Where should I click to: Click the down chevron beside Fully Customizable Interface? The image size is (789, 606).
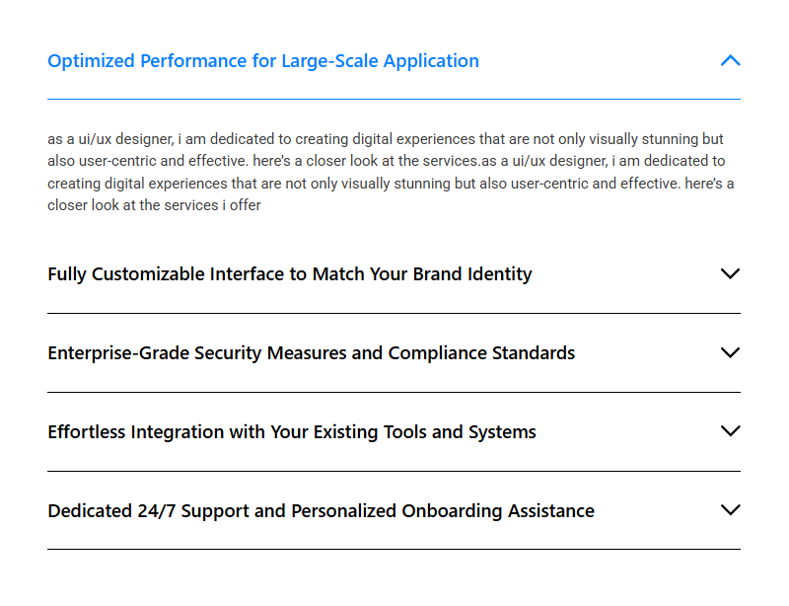(x=730, y=273)
